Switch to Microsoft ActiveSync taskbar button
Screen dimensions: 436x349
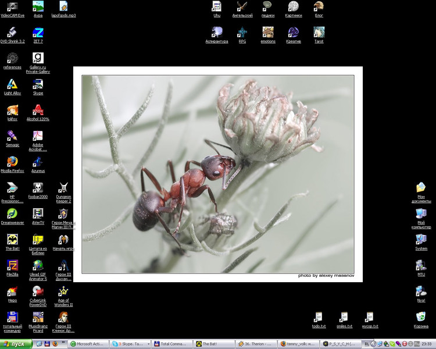coord(88,344)
